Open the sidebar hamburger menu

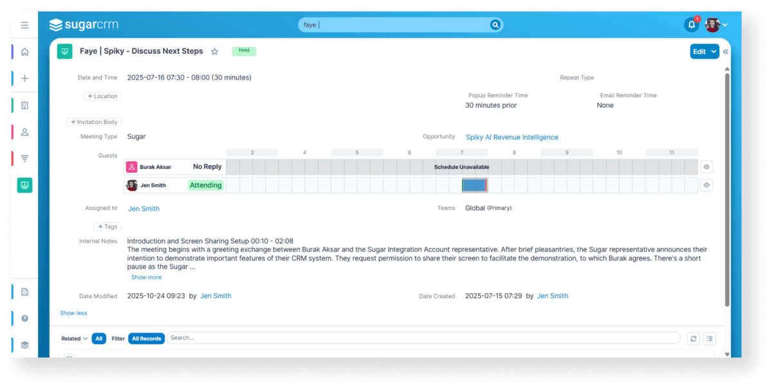pyautogui.click(x=24, y=25)
